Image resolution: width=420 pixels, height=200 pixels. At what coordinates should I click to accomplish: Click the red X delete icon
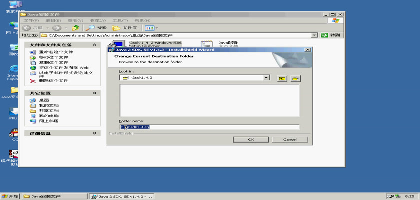tap(33, 81)
